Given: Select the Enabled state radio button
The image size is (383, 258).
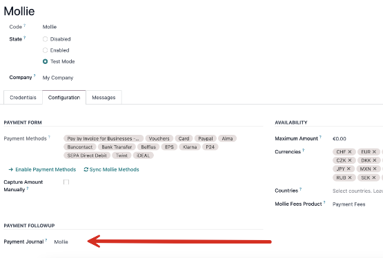Looking at the screenshot, I should 45,50.
